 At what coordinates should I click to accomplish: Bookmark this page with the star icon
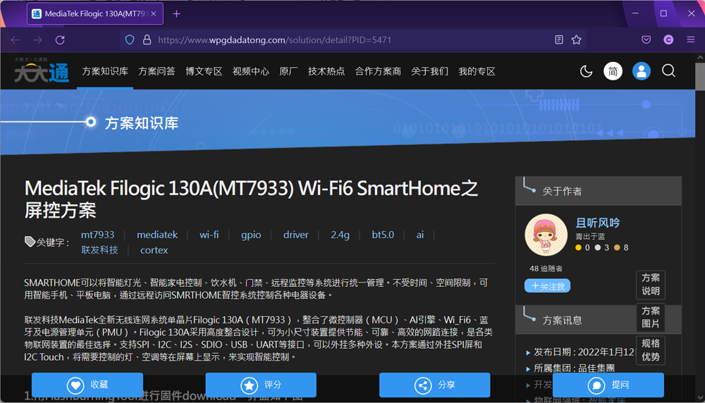tap(577, 40)
